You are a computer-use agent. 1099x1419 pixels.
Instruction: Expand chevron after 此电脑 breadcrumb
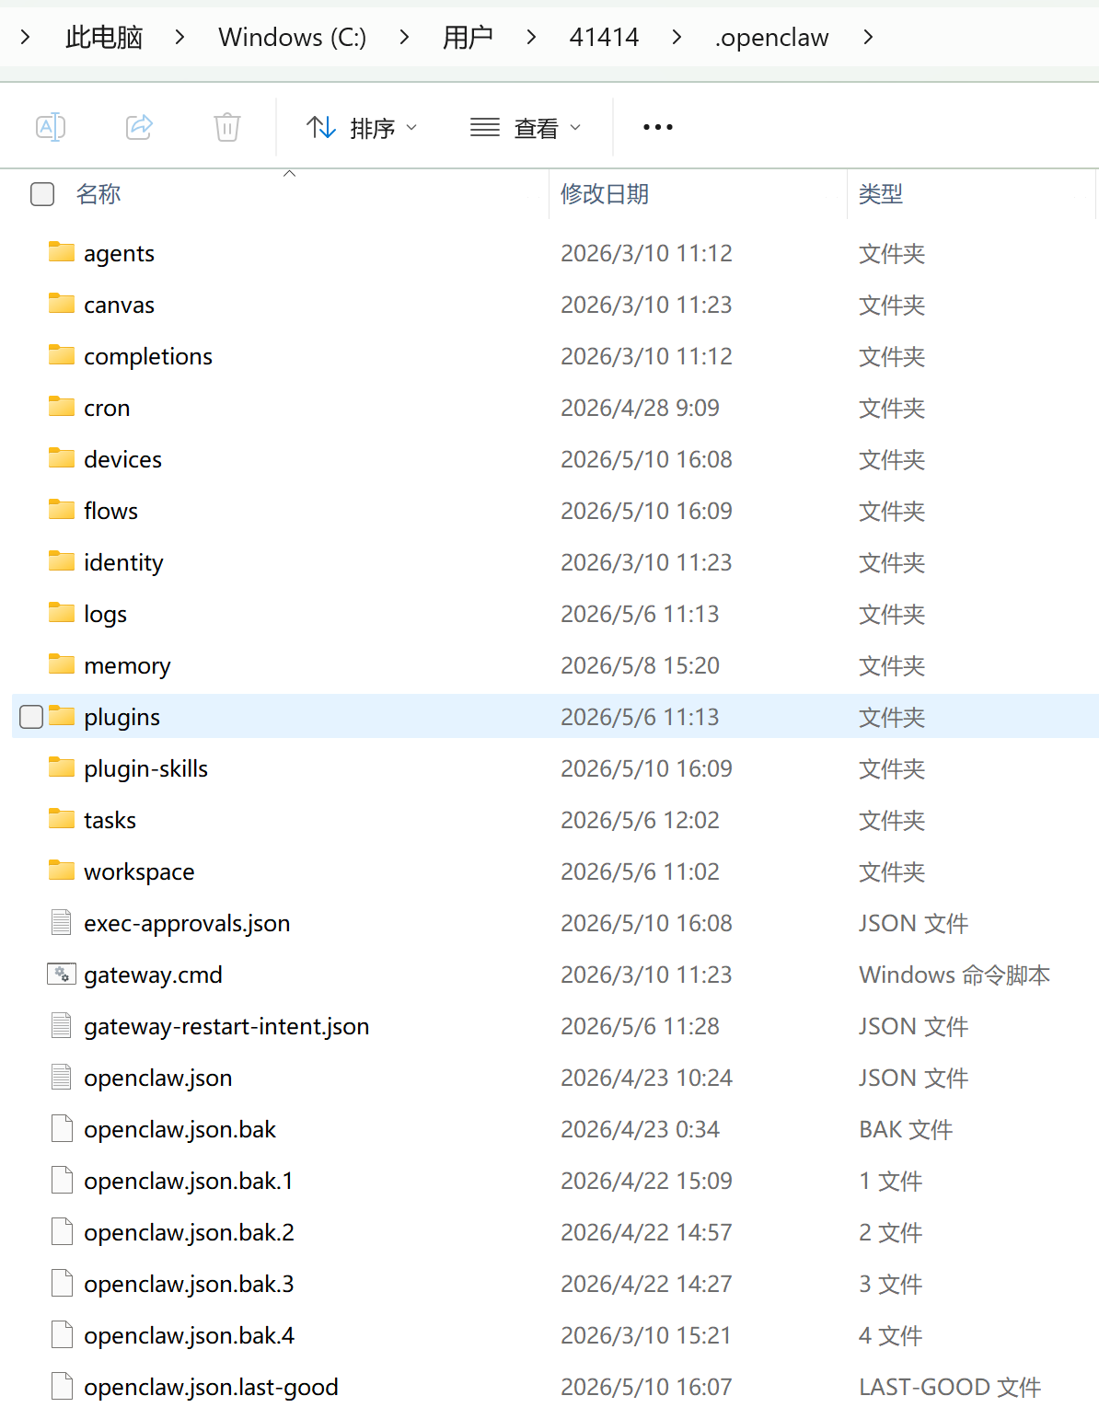pyautogui.click(x=179, y=37)
